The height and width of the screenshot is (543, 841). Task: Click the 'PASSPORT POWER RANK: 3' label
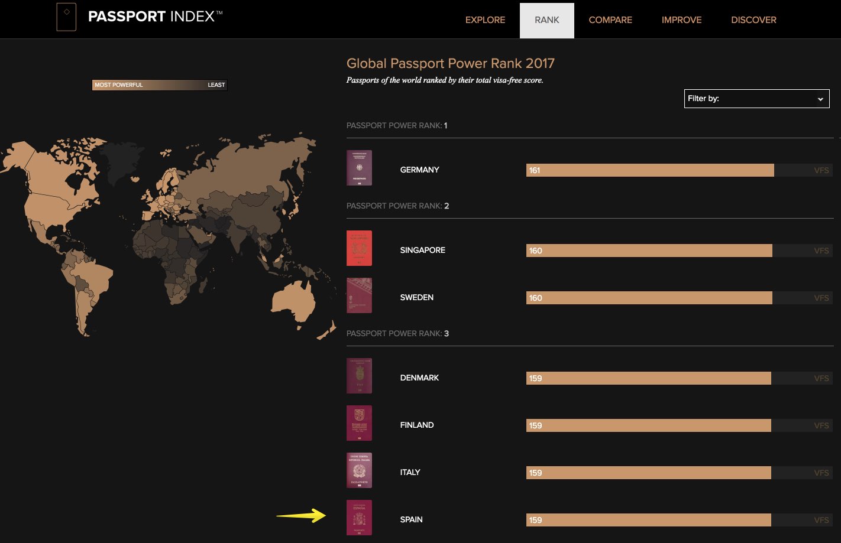(398, 333)
